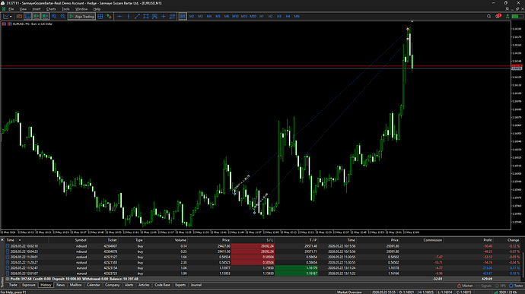Click the Symbol column header
The width and height of the screenshot is (525, 294).
pyautogui.click(x=81, y=240)
